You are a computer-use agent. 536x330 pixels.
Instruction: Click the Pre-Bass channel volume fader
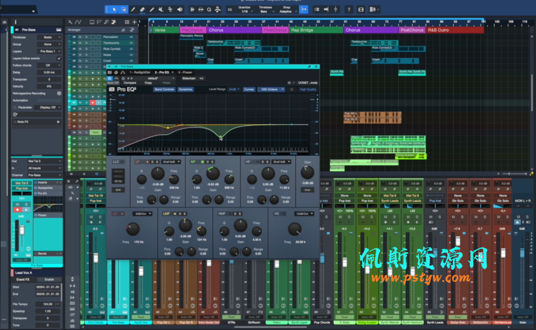tap(22, 231)
